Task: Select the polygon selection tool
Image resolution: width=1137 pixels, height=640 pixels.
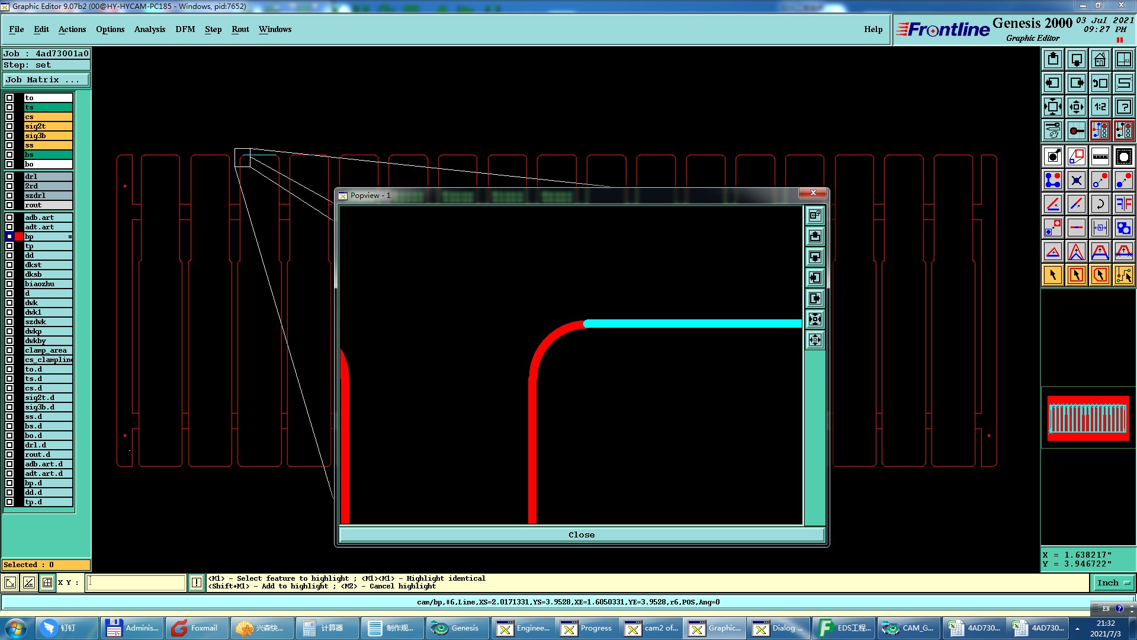Action: (x=1100, y=275)
